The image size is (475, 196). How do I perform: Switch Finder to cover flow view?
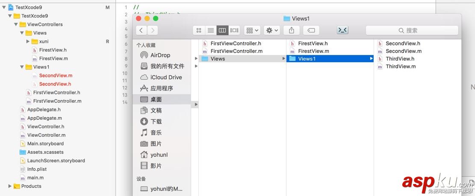pos(234,30)
